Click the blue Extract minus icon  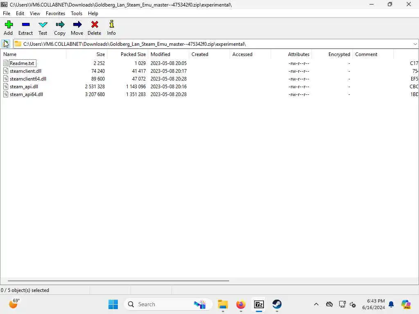[x=26, y=25]
